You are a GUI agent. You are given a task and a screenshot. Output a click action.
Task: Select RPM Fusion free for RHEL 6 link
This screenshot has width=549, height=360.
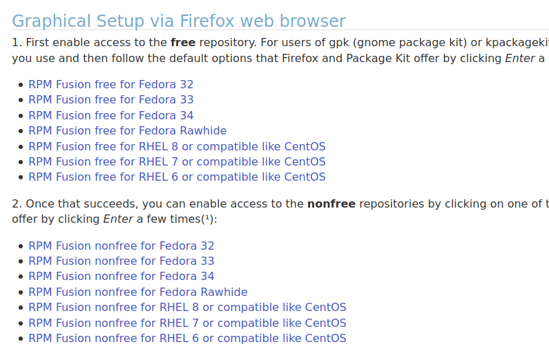(x=177, y=177)
